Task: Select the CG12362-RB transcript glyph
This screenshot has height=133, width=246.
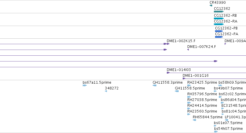Action: click(219, 18)
